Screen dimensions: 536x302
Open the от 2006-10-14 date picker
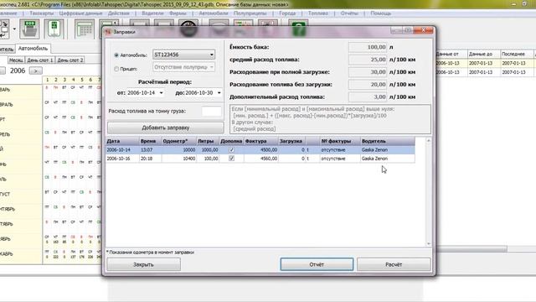pos(161,93)
